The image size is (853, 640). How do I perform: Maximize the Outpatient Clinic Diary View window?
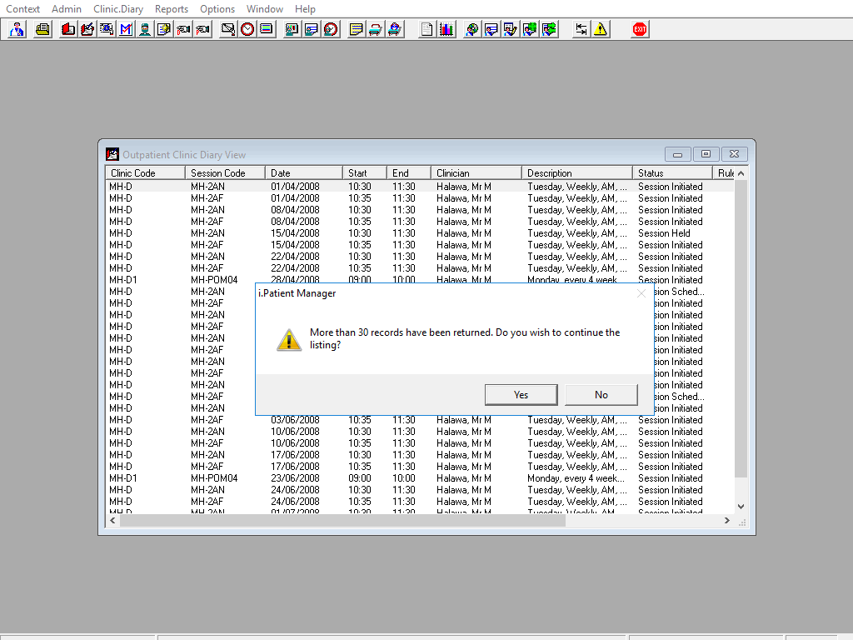[706, 154]
